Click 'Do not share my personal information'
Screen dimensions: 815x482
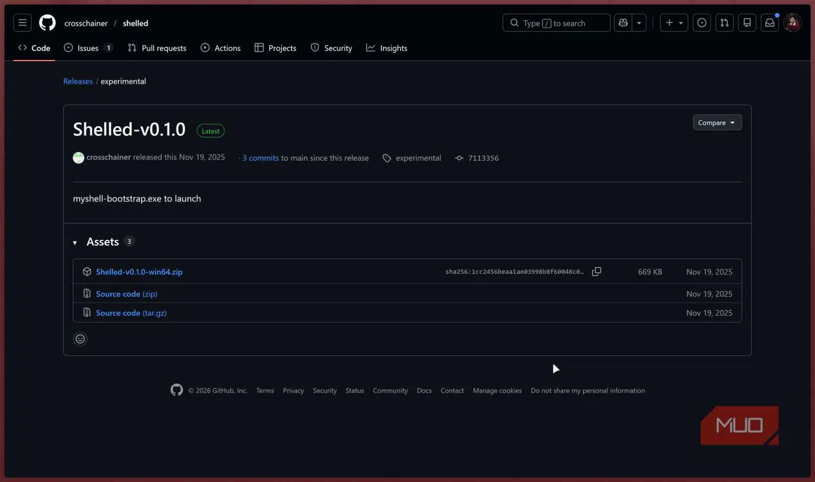click(x=588, y=391)
